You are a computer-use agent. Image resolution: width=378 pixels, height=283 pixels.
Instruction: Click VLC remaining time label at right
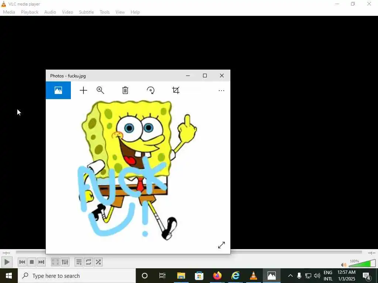point(371,253)
